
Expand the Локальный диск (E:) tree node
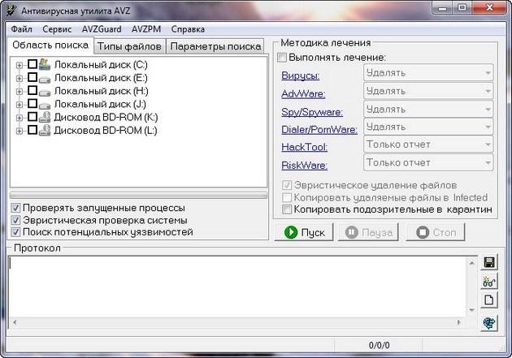coord(20,78)
